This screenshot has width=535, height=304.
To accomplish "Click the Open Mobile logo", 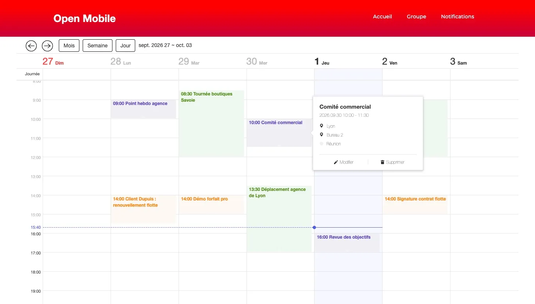I will coord(85,18).
